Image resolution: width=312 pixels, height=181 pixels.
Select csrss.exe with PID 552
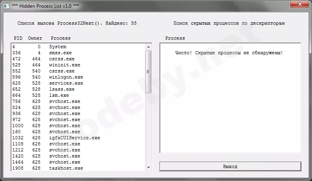click(79, 71)
